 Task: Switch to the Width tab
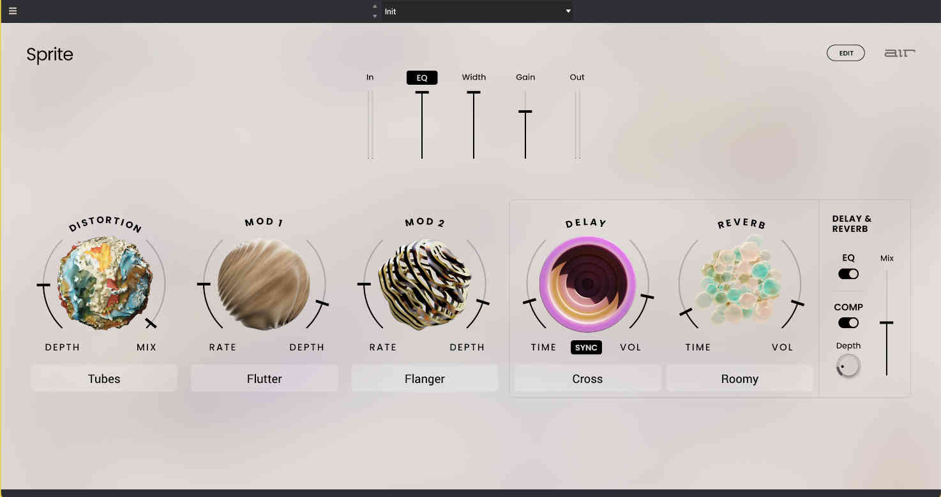point(474,77)
